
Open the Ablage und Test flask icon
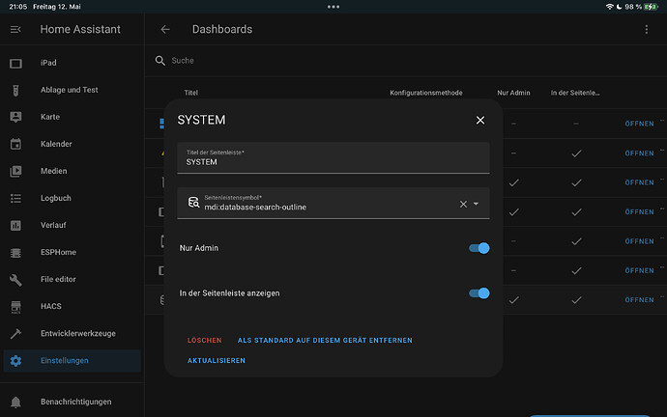click(15, 90)
